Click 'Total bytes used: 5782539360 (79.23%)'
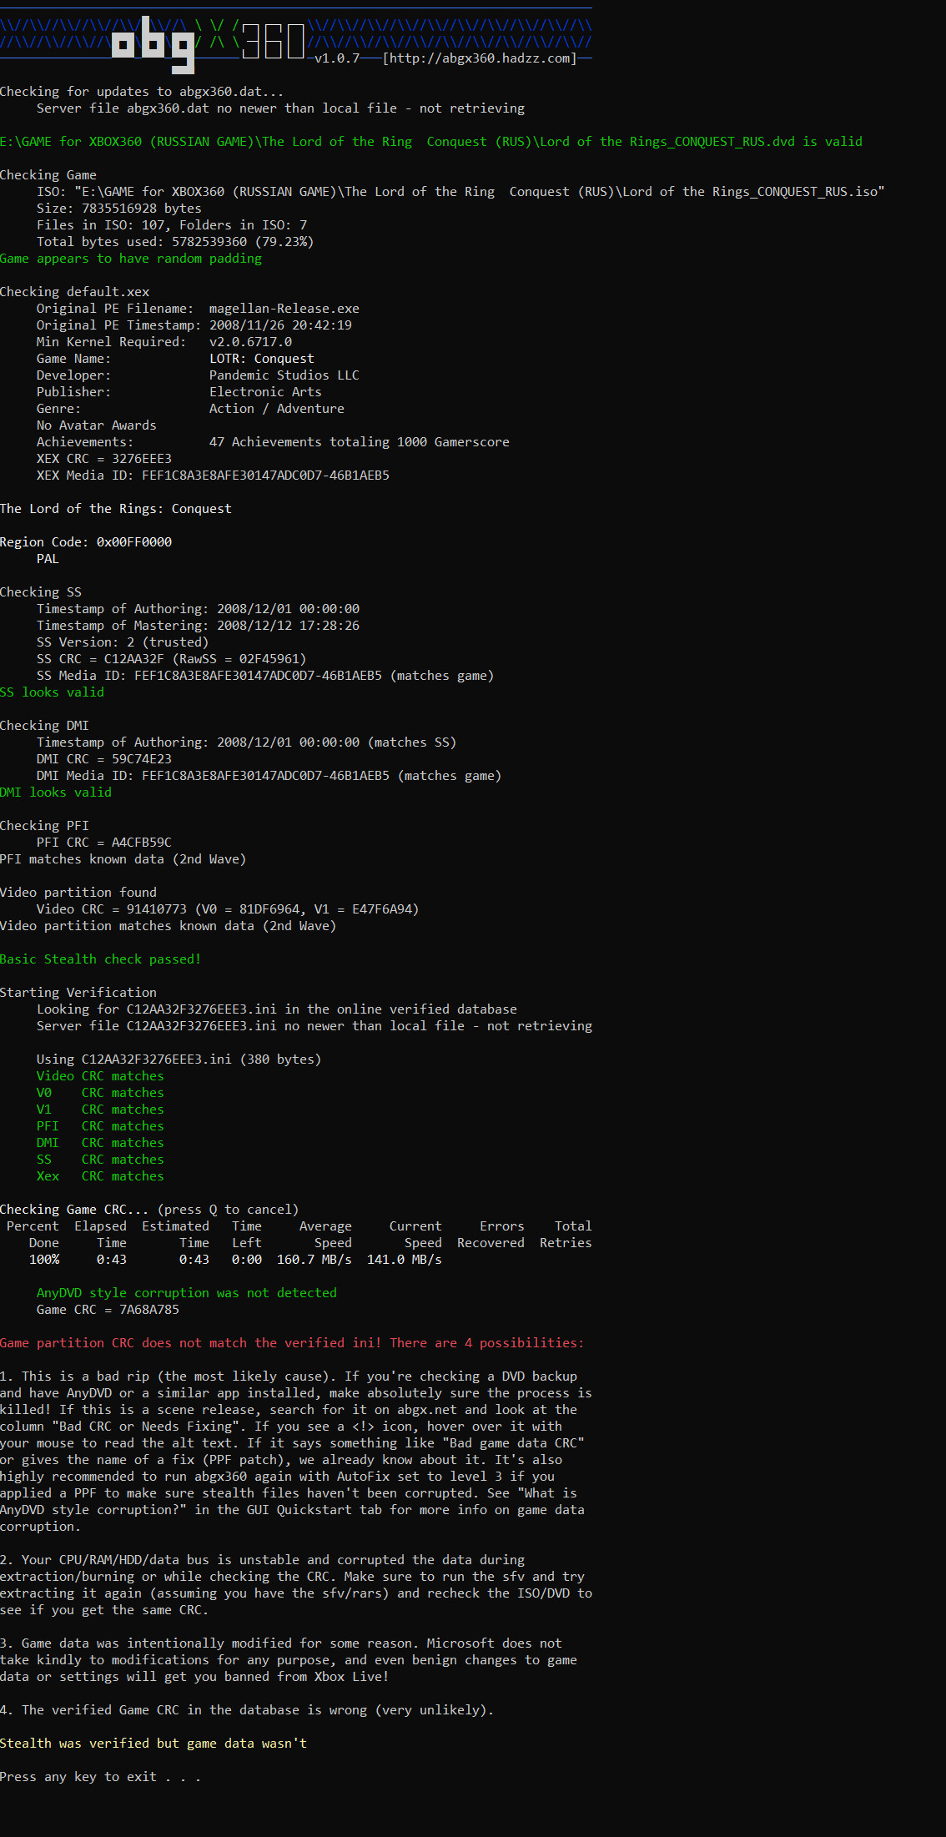The height and width of the screenshot is (1837, 946). tap(175, 242)
